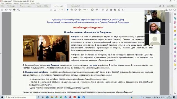Screen dimensions: 177x99
Task: Open the Edit PDF tool in right pane
Action: click(x=175, y=23)
